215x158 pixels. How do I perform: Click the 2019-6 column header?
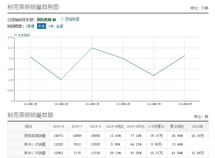coord(58,126)
